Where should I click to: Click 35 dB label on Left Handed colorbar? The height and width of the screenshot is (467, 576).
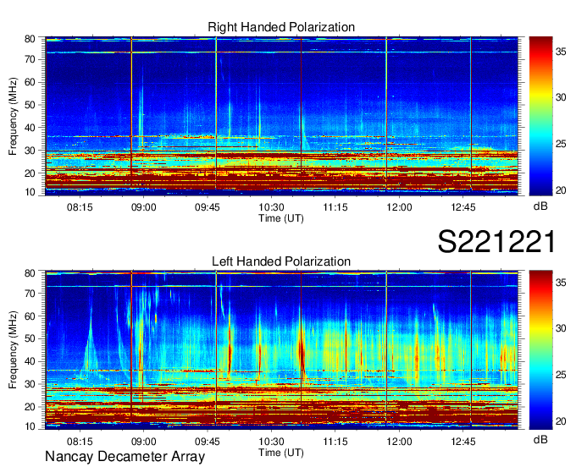(x=561, y=282)
